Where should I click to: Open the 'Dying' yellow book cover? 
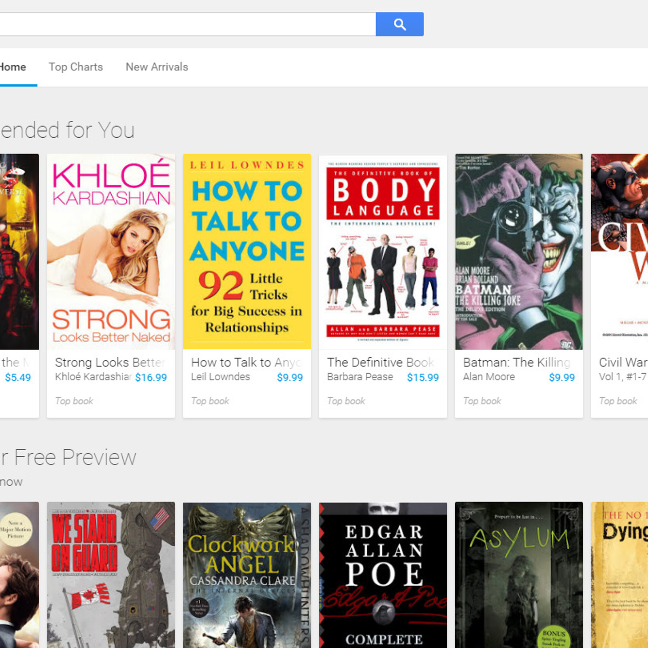click(620, 575)
